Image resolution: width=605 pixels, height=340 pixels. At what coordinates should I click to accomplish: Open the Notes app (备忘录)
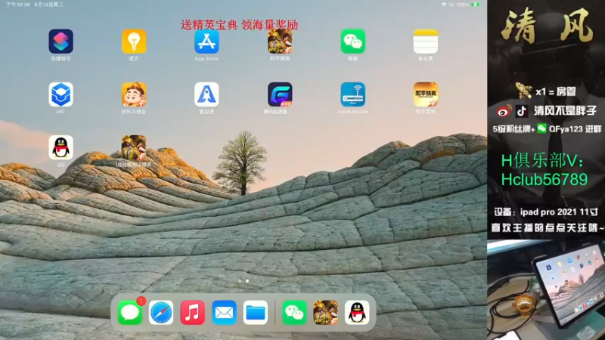tap(426, 42)
